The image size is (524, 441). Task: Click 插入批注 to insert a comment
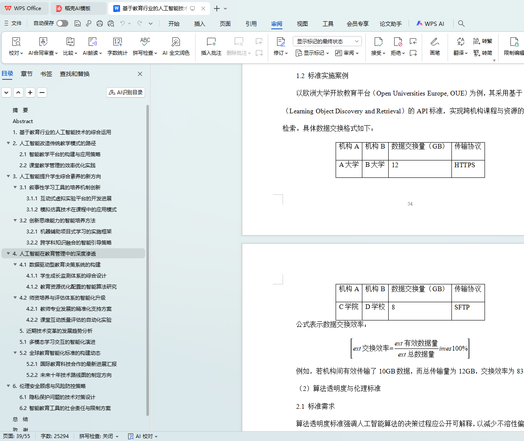click(211, 42)
